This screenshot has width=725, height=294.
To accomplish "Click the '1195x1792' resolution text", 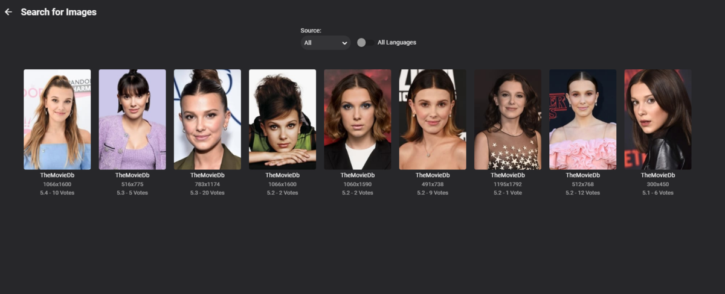I will pos(507,184).
